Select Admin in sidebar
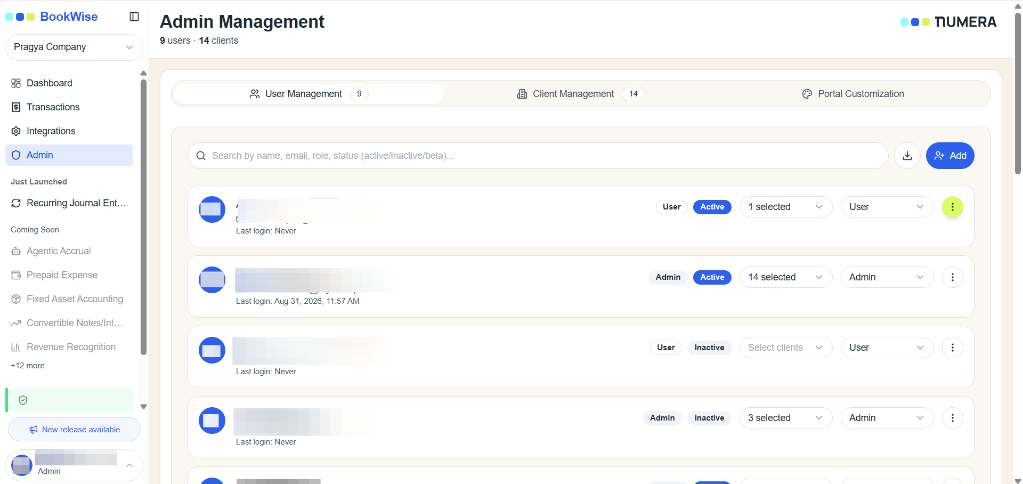1023x484 pixels. [x=69, y=155]
